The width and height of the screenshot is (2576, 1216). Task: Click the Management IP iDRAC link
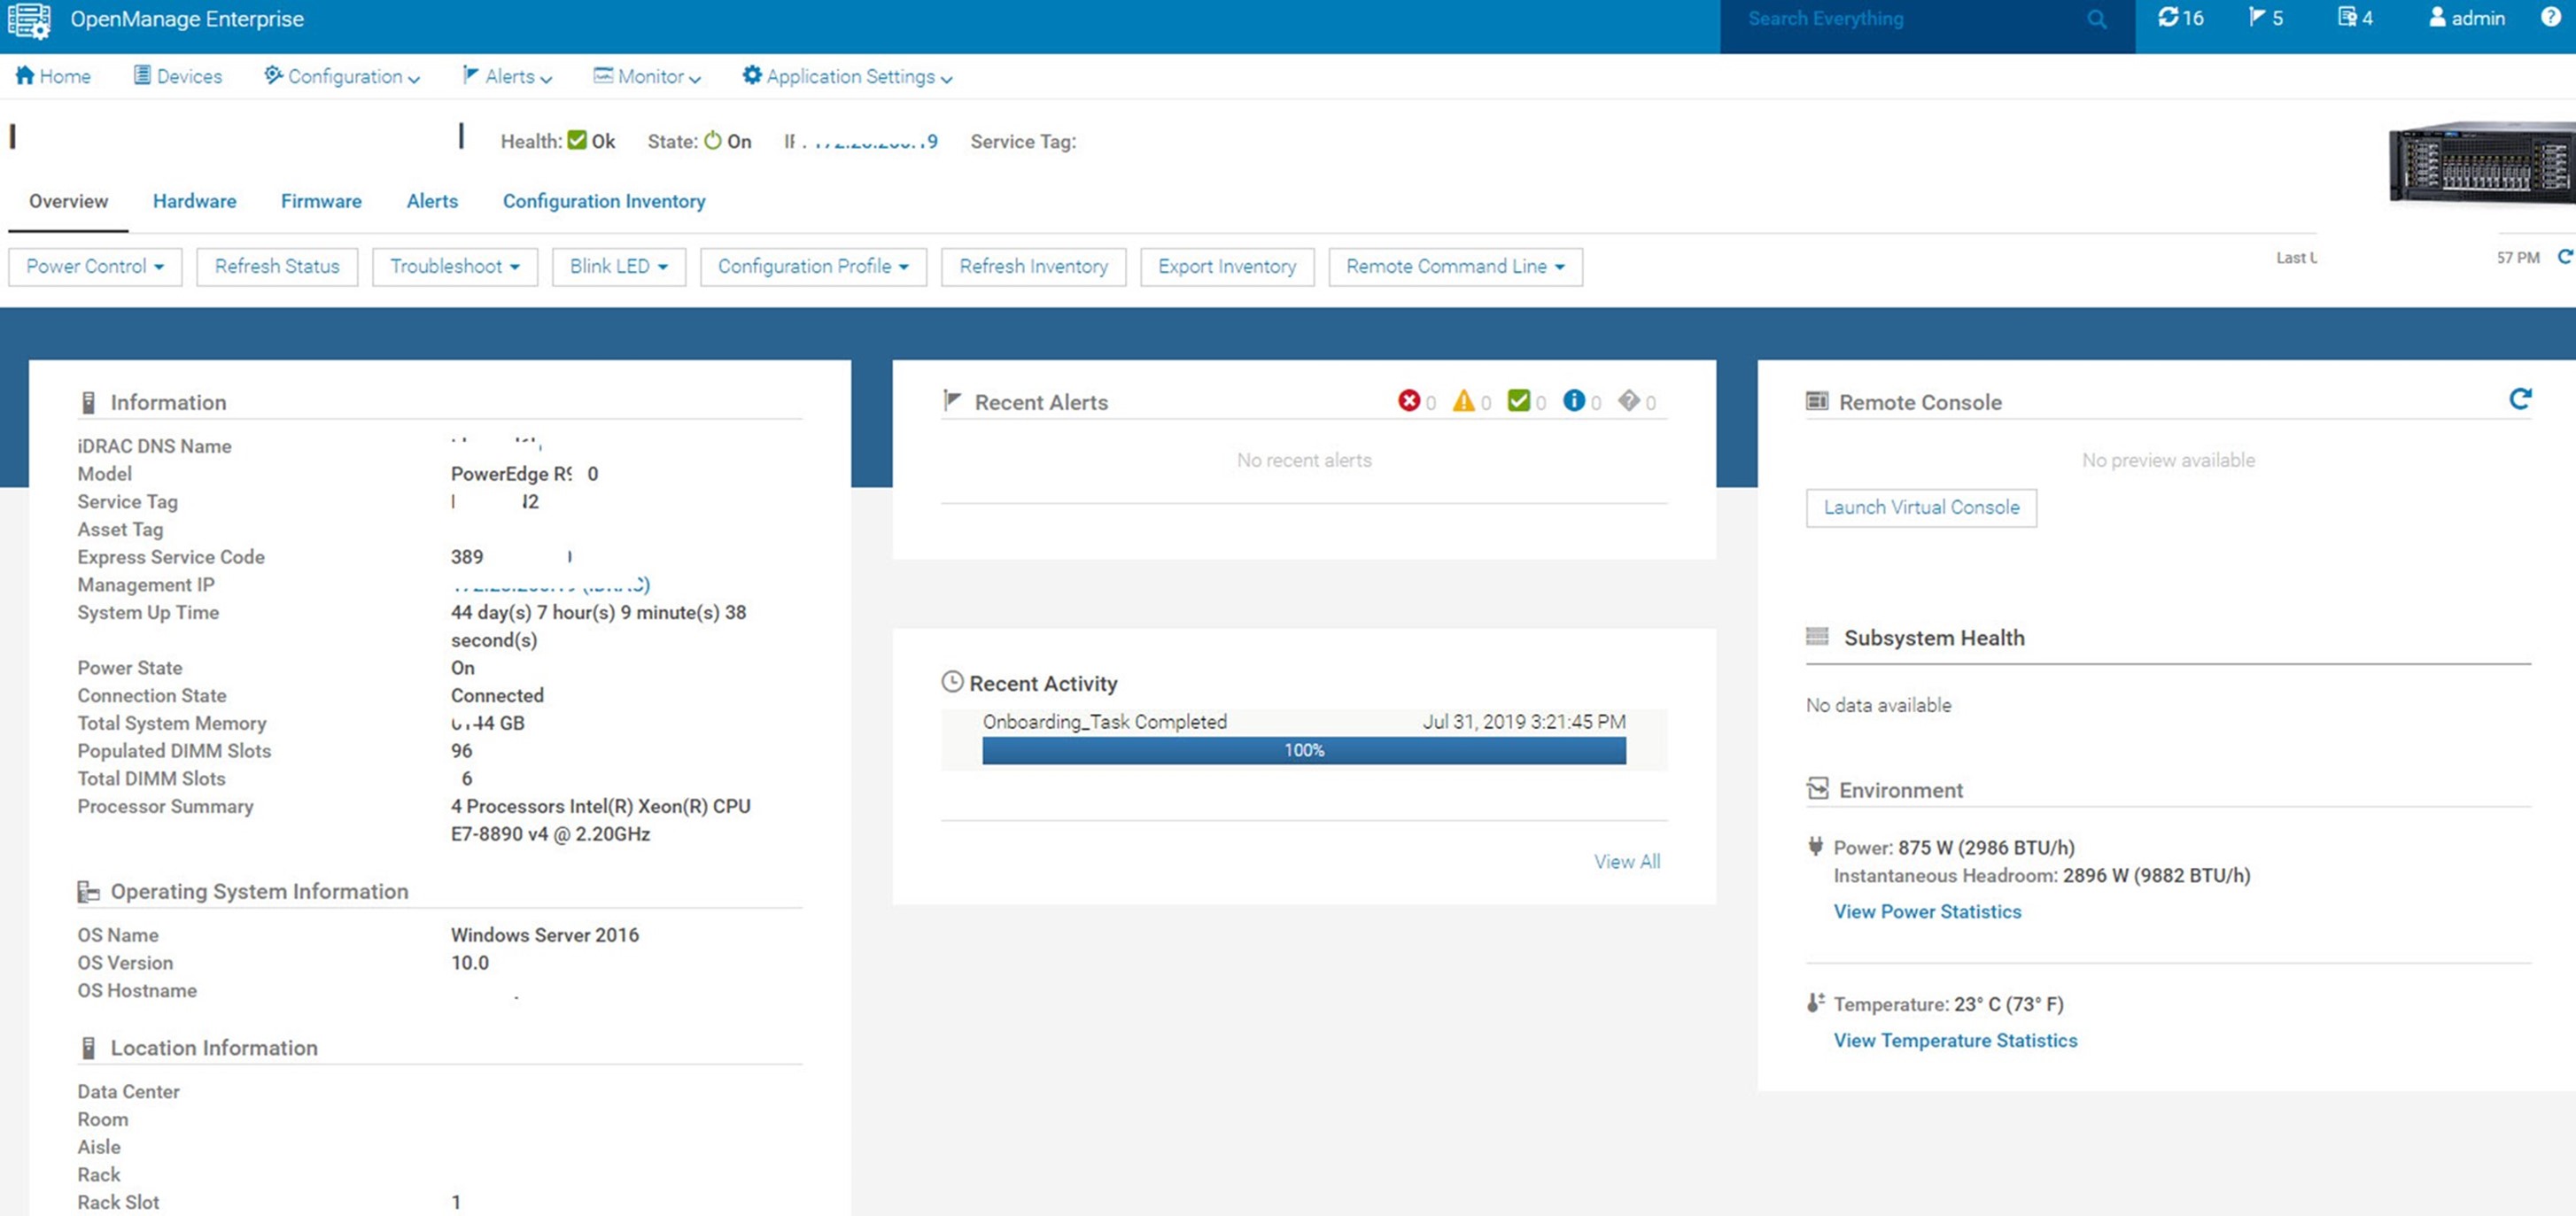point(550,585)
